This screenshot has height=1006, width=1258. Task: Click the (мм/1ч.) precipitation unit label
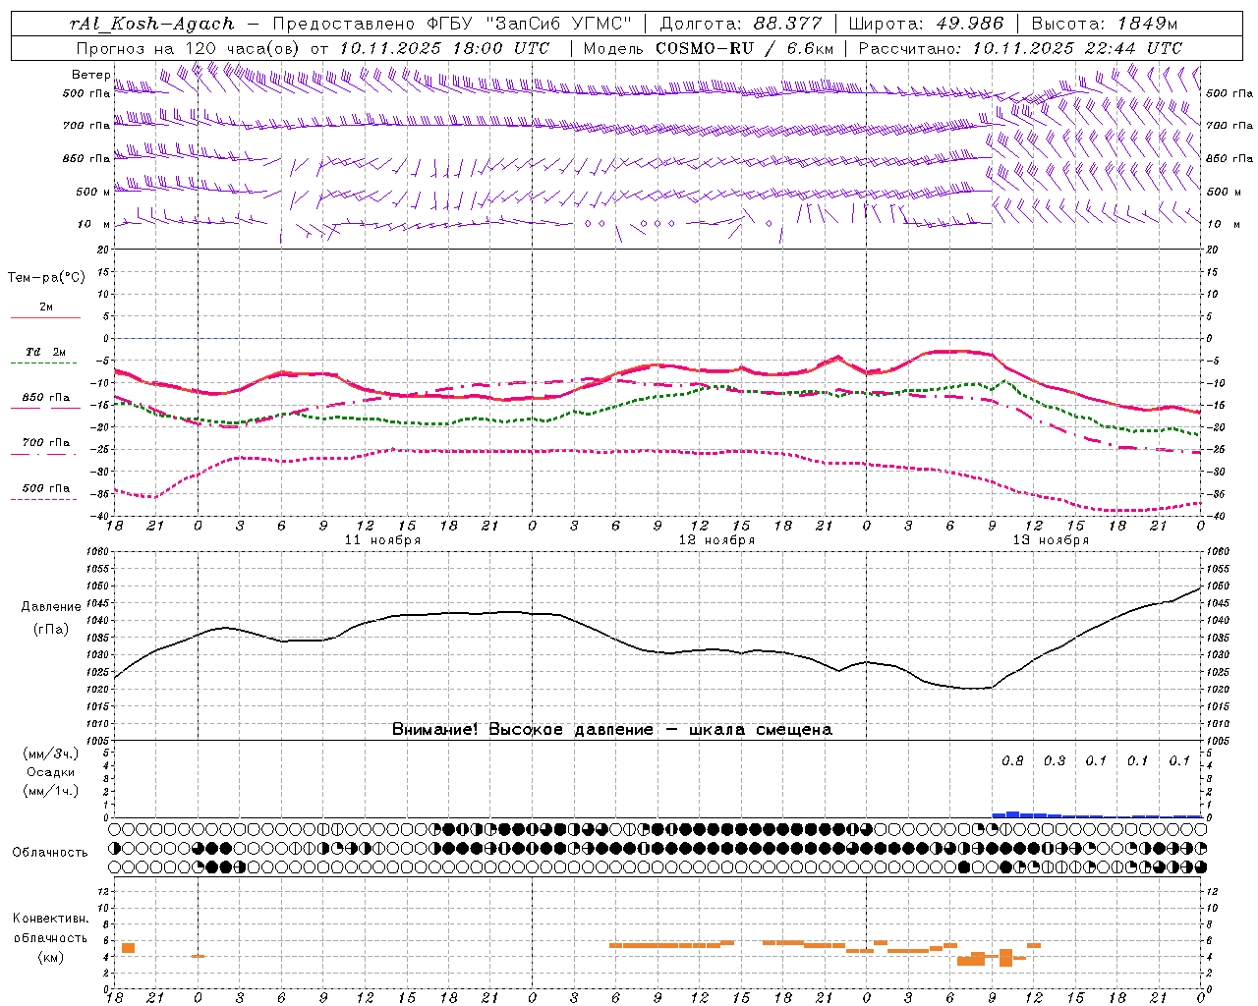coord(50,791)
